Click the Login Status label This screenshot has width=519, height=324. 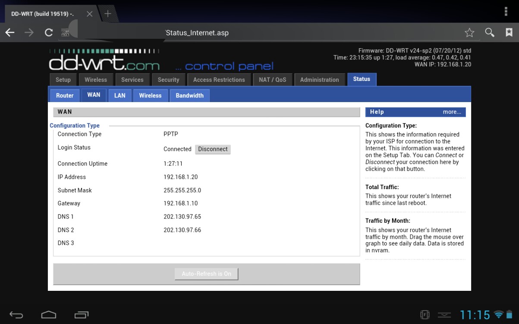(74, 147)
